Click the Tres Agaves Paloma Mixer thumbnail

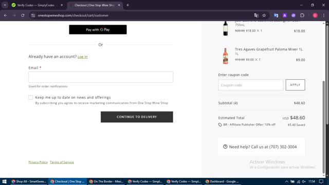pyautogui.click(x=226, y=56)
